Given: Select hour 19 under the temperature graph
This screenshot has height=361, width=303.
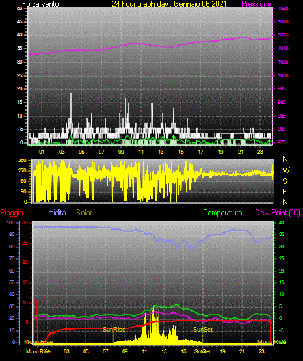Looking at the screenshot, I should [222, 351].
